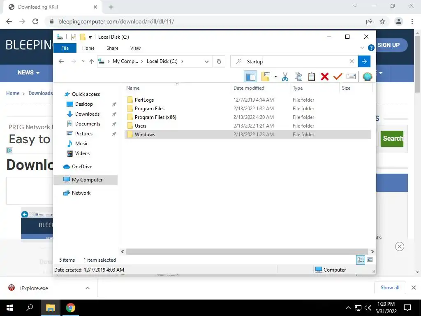Image resolution: width=421 pixels, height=316 pixels.
Task: Open the Chrome three-dot menu
Action: point(412,21)
